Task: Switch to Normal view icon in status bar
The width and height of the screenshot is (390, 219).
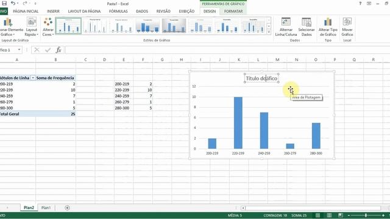Action: tap(317, 215)
